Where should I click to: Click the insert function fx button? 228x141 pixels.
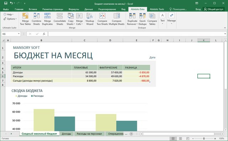coord(44,34)
